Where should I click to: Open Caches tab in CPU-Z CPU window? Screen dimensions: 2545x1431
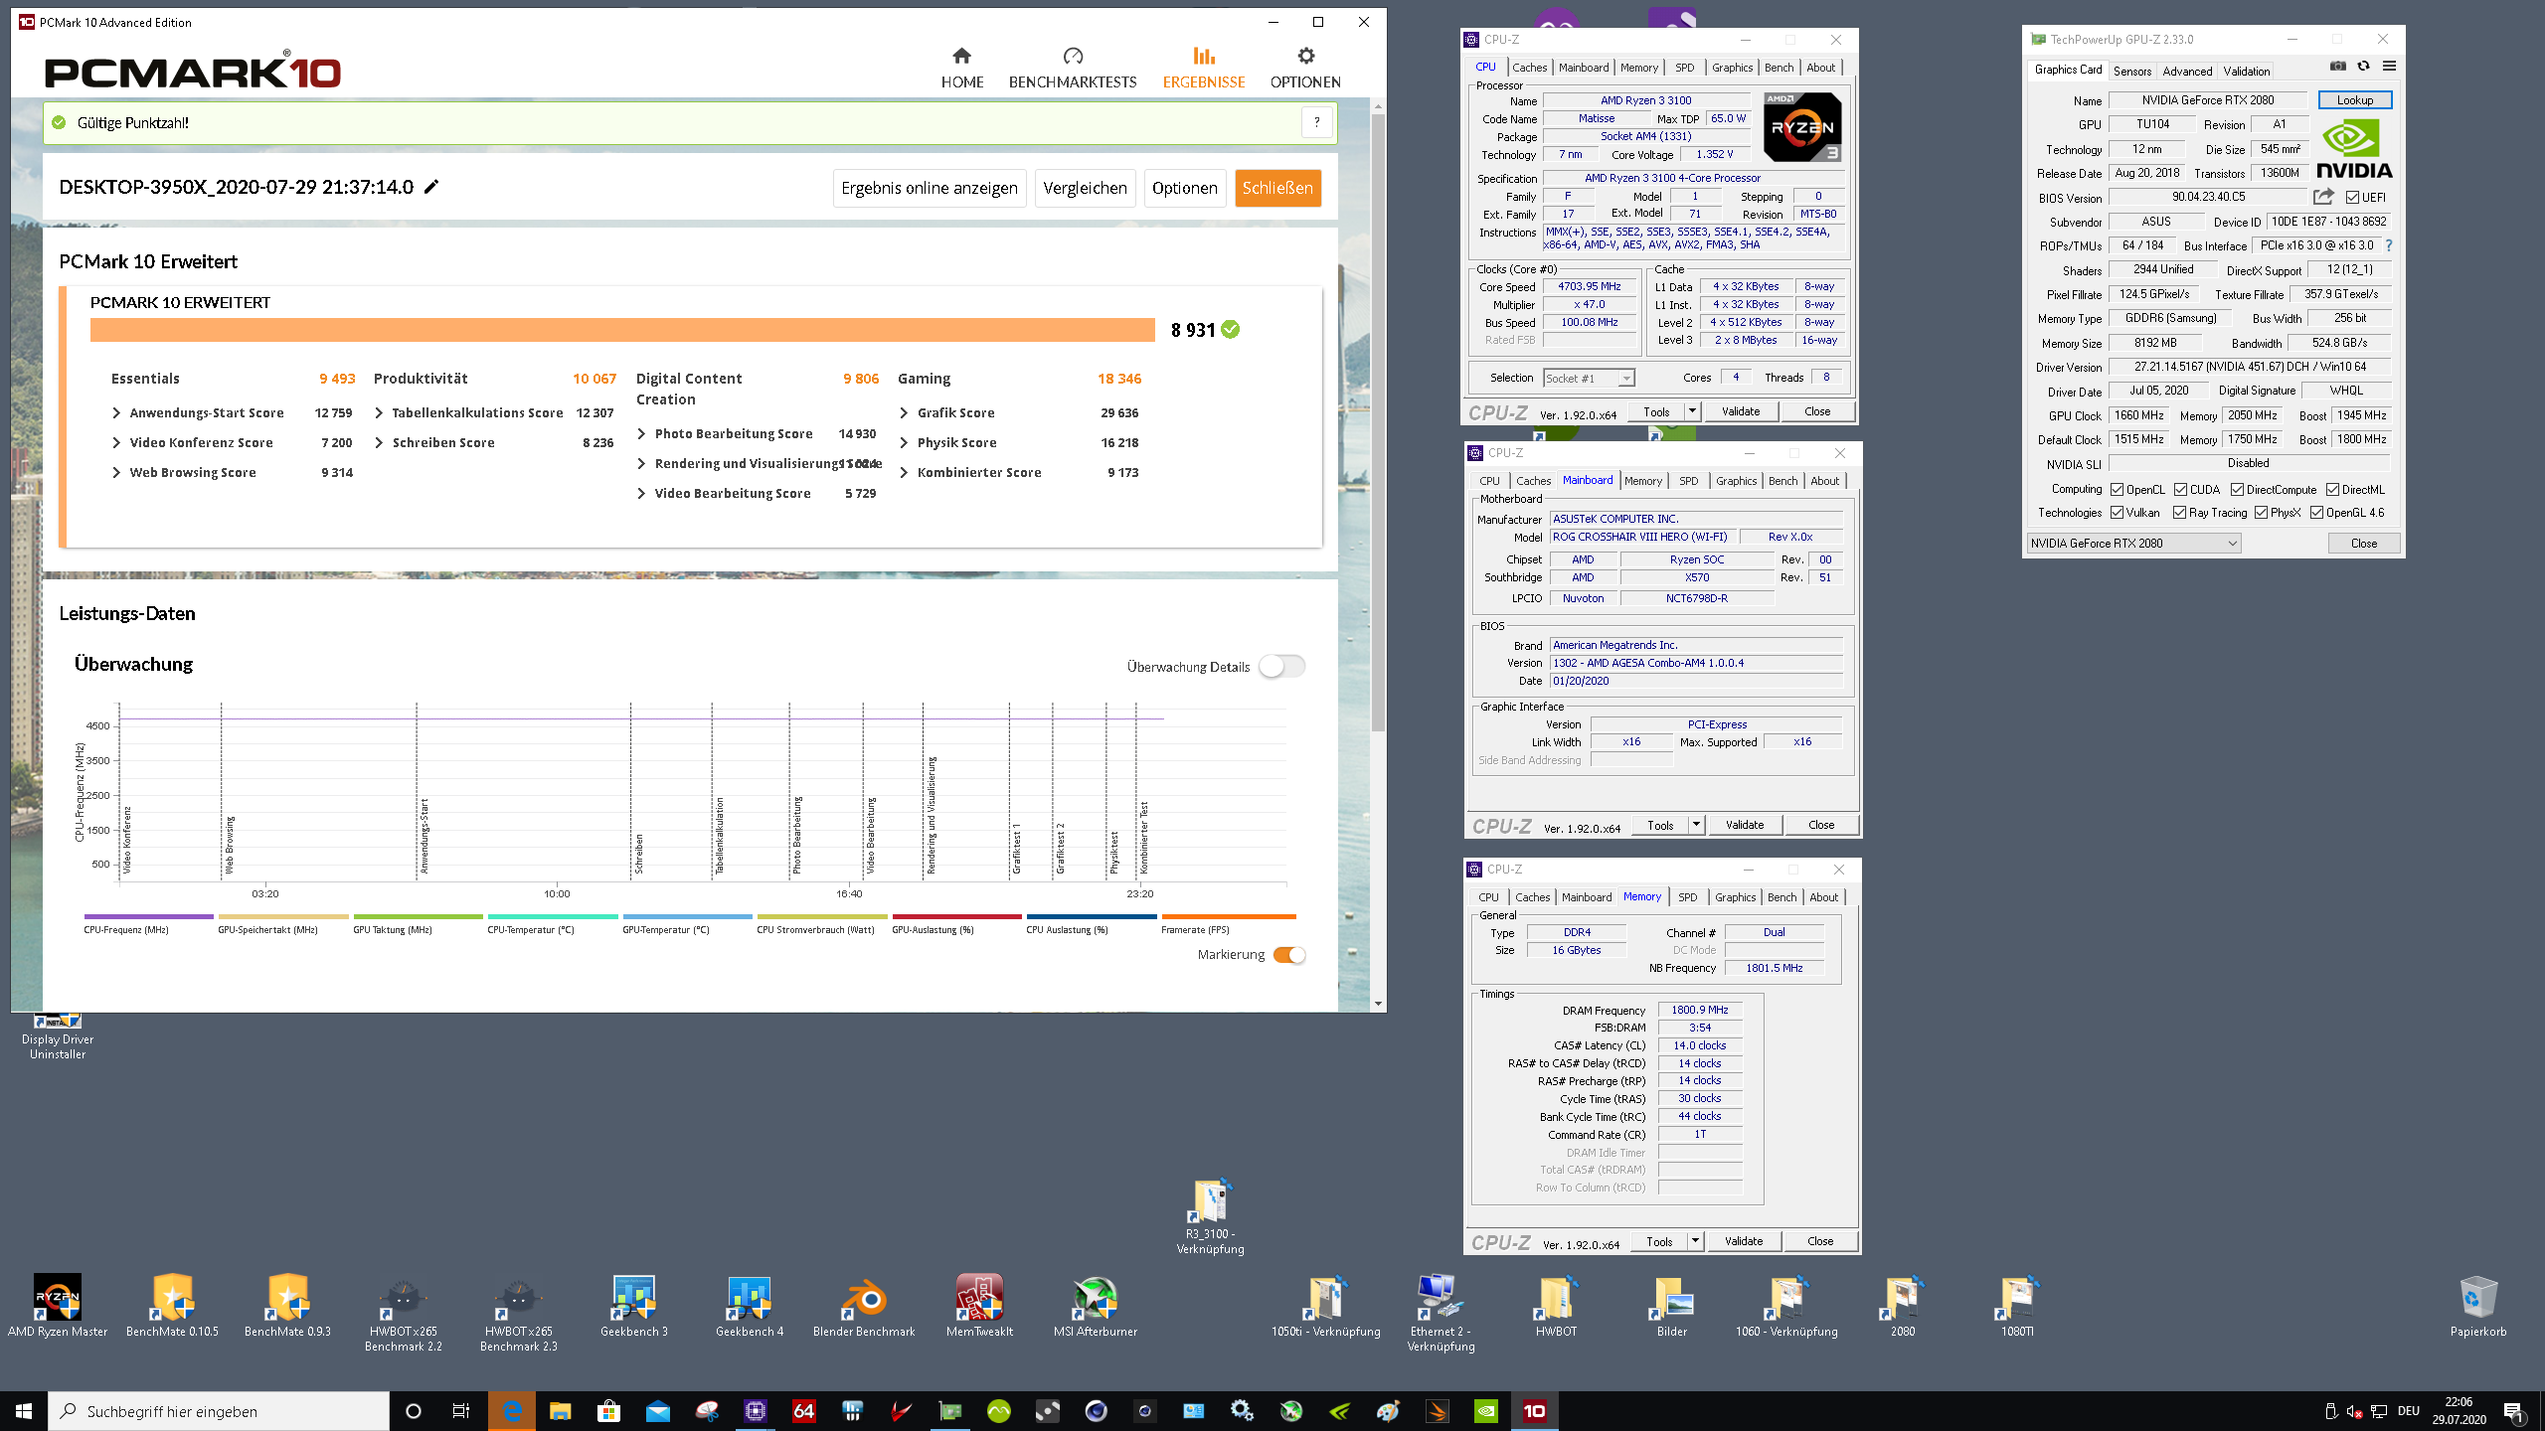coord(1529,68)
